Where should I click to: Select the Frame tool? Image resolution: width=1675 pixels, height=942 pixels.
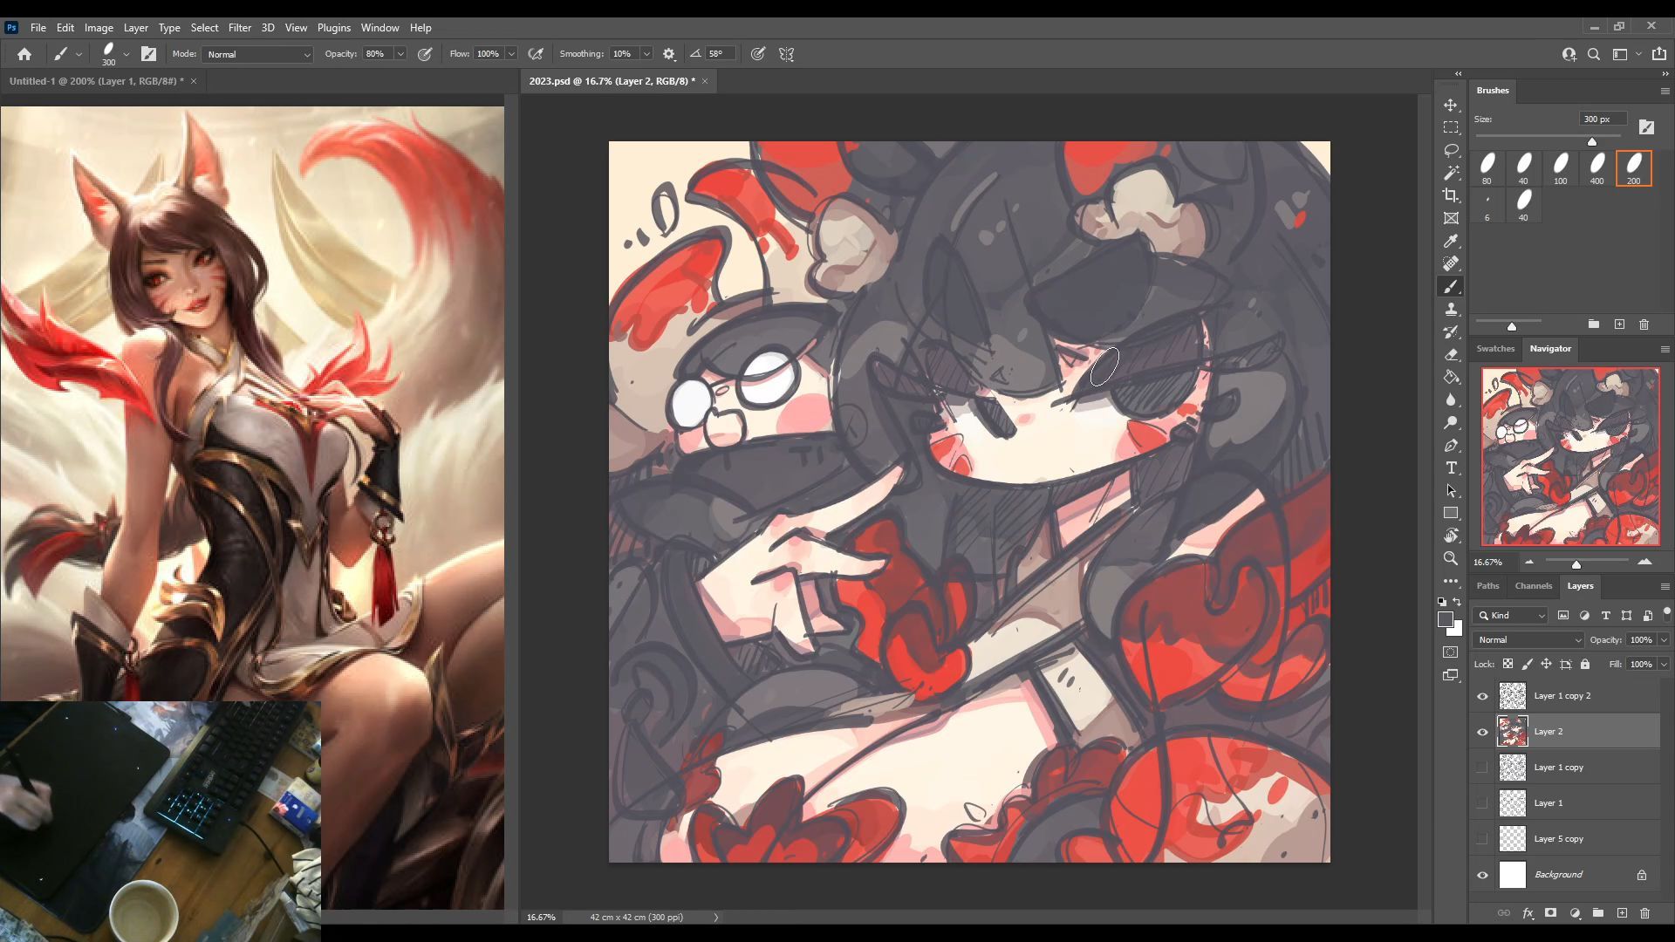point(1451,218)
